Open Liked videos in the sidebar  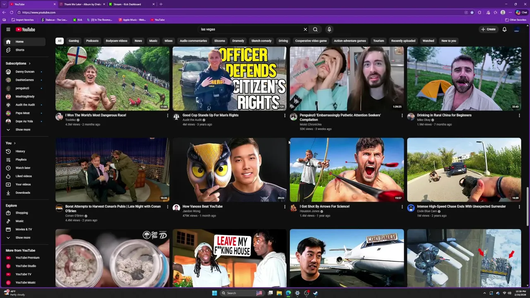[x=24, y=176]
